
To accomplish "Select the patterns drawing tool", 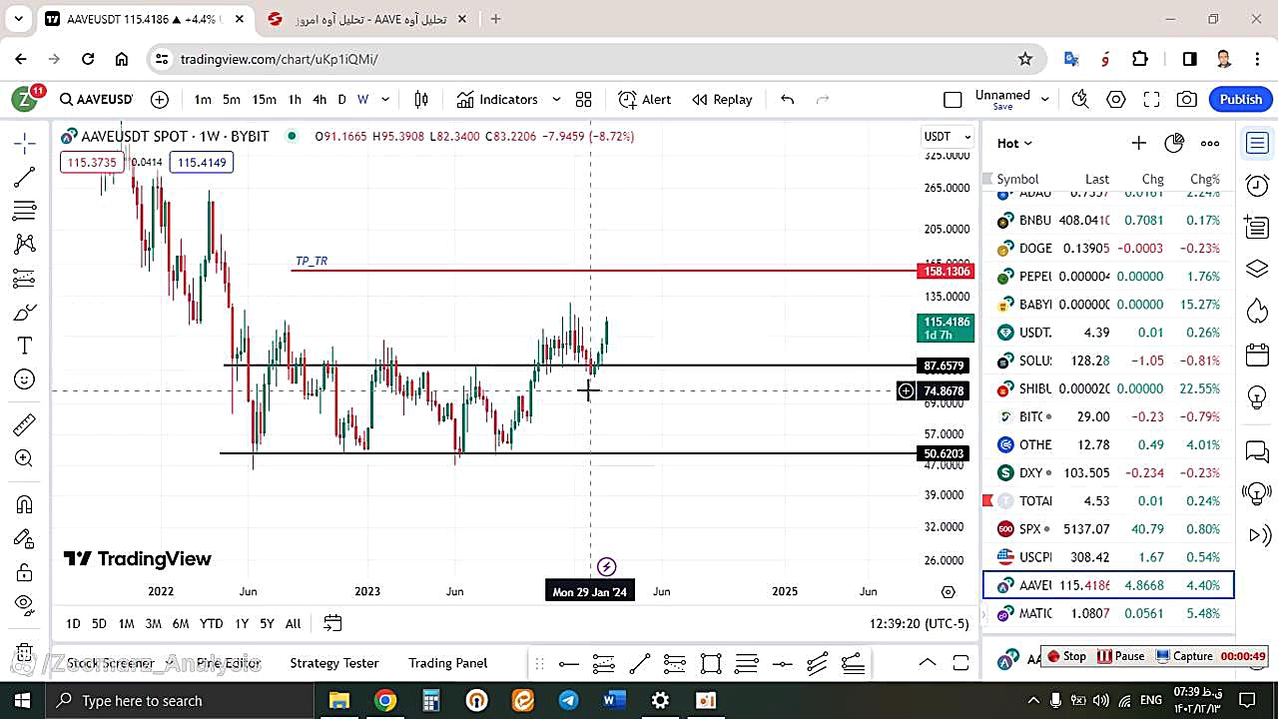I will (x=25, y=244).
